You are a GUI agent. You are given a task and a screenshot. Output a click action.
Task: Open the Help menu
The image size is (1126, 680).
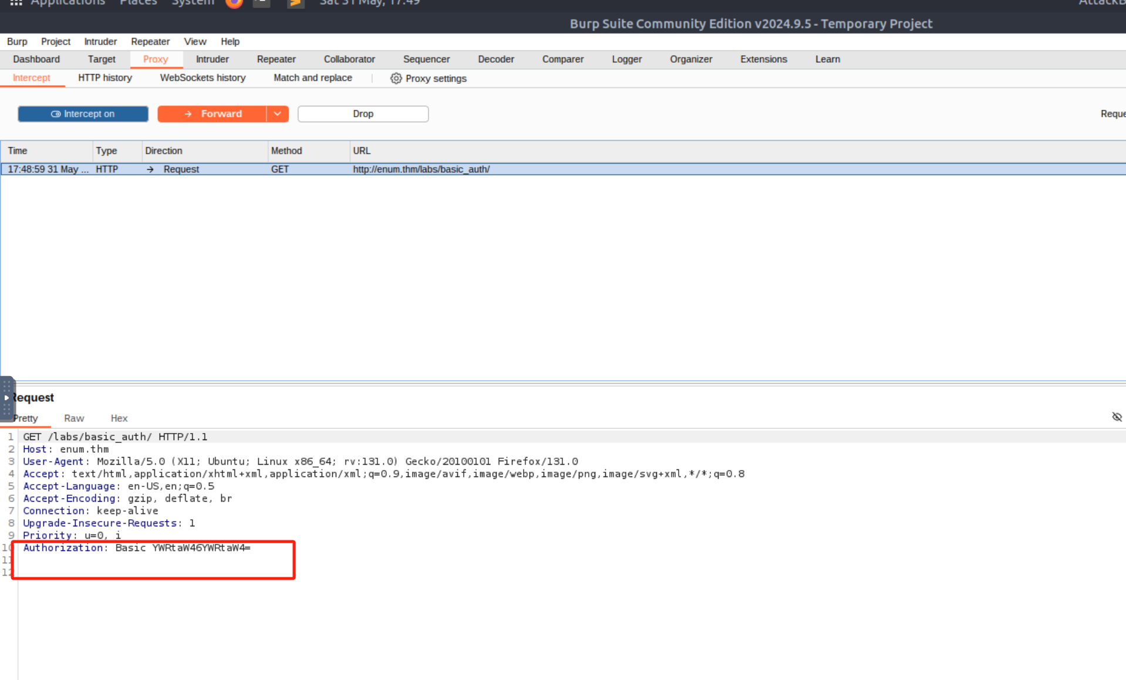(230, 42)
